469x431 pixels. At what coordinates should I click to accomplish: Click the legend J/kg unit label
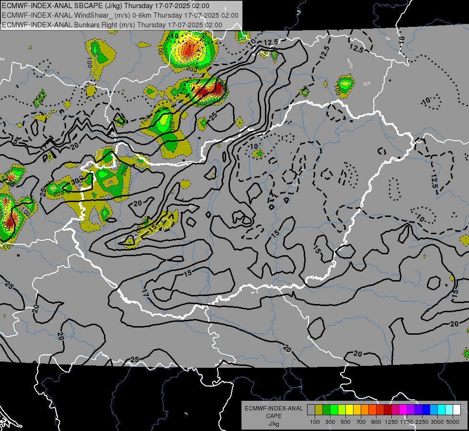274,424
